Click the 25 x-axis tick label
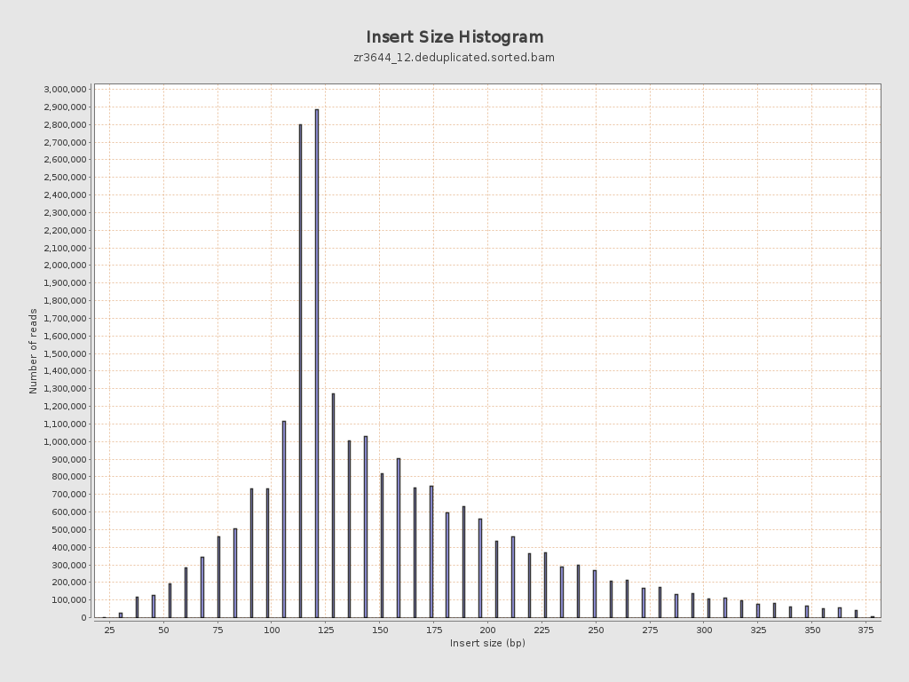This screenshot has height=682, width=909. pyautogui.click(x=109, y=630)
